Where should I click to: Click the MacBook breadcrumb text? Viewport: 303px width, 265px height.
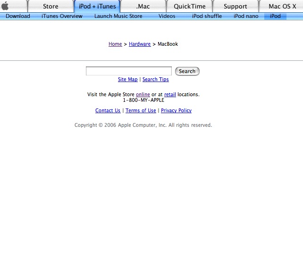168,44
